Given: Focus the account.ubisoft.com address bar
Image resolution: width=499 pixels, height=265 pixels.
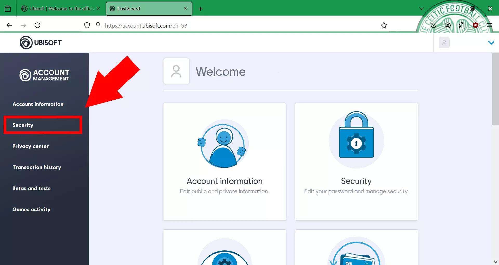Looking at the screenshot, I should pos(234,25).
